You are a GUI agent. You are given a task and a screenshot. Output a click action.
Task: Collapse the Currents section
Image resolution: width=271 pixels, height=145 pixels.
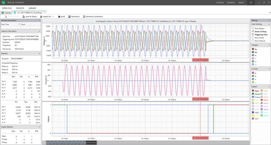(x=269, y=69)
